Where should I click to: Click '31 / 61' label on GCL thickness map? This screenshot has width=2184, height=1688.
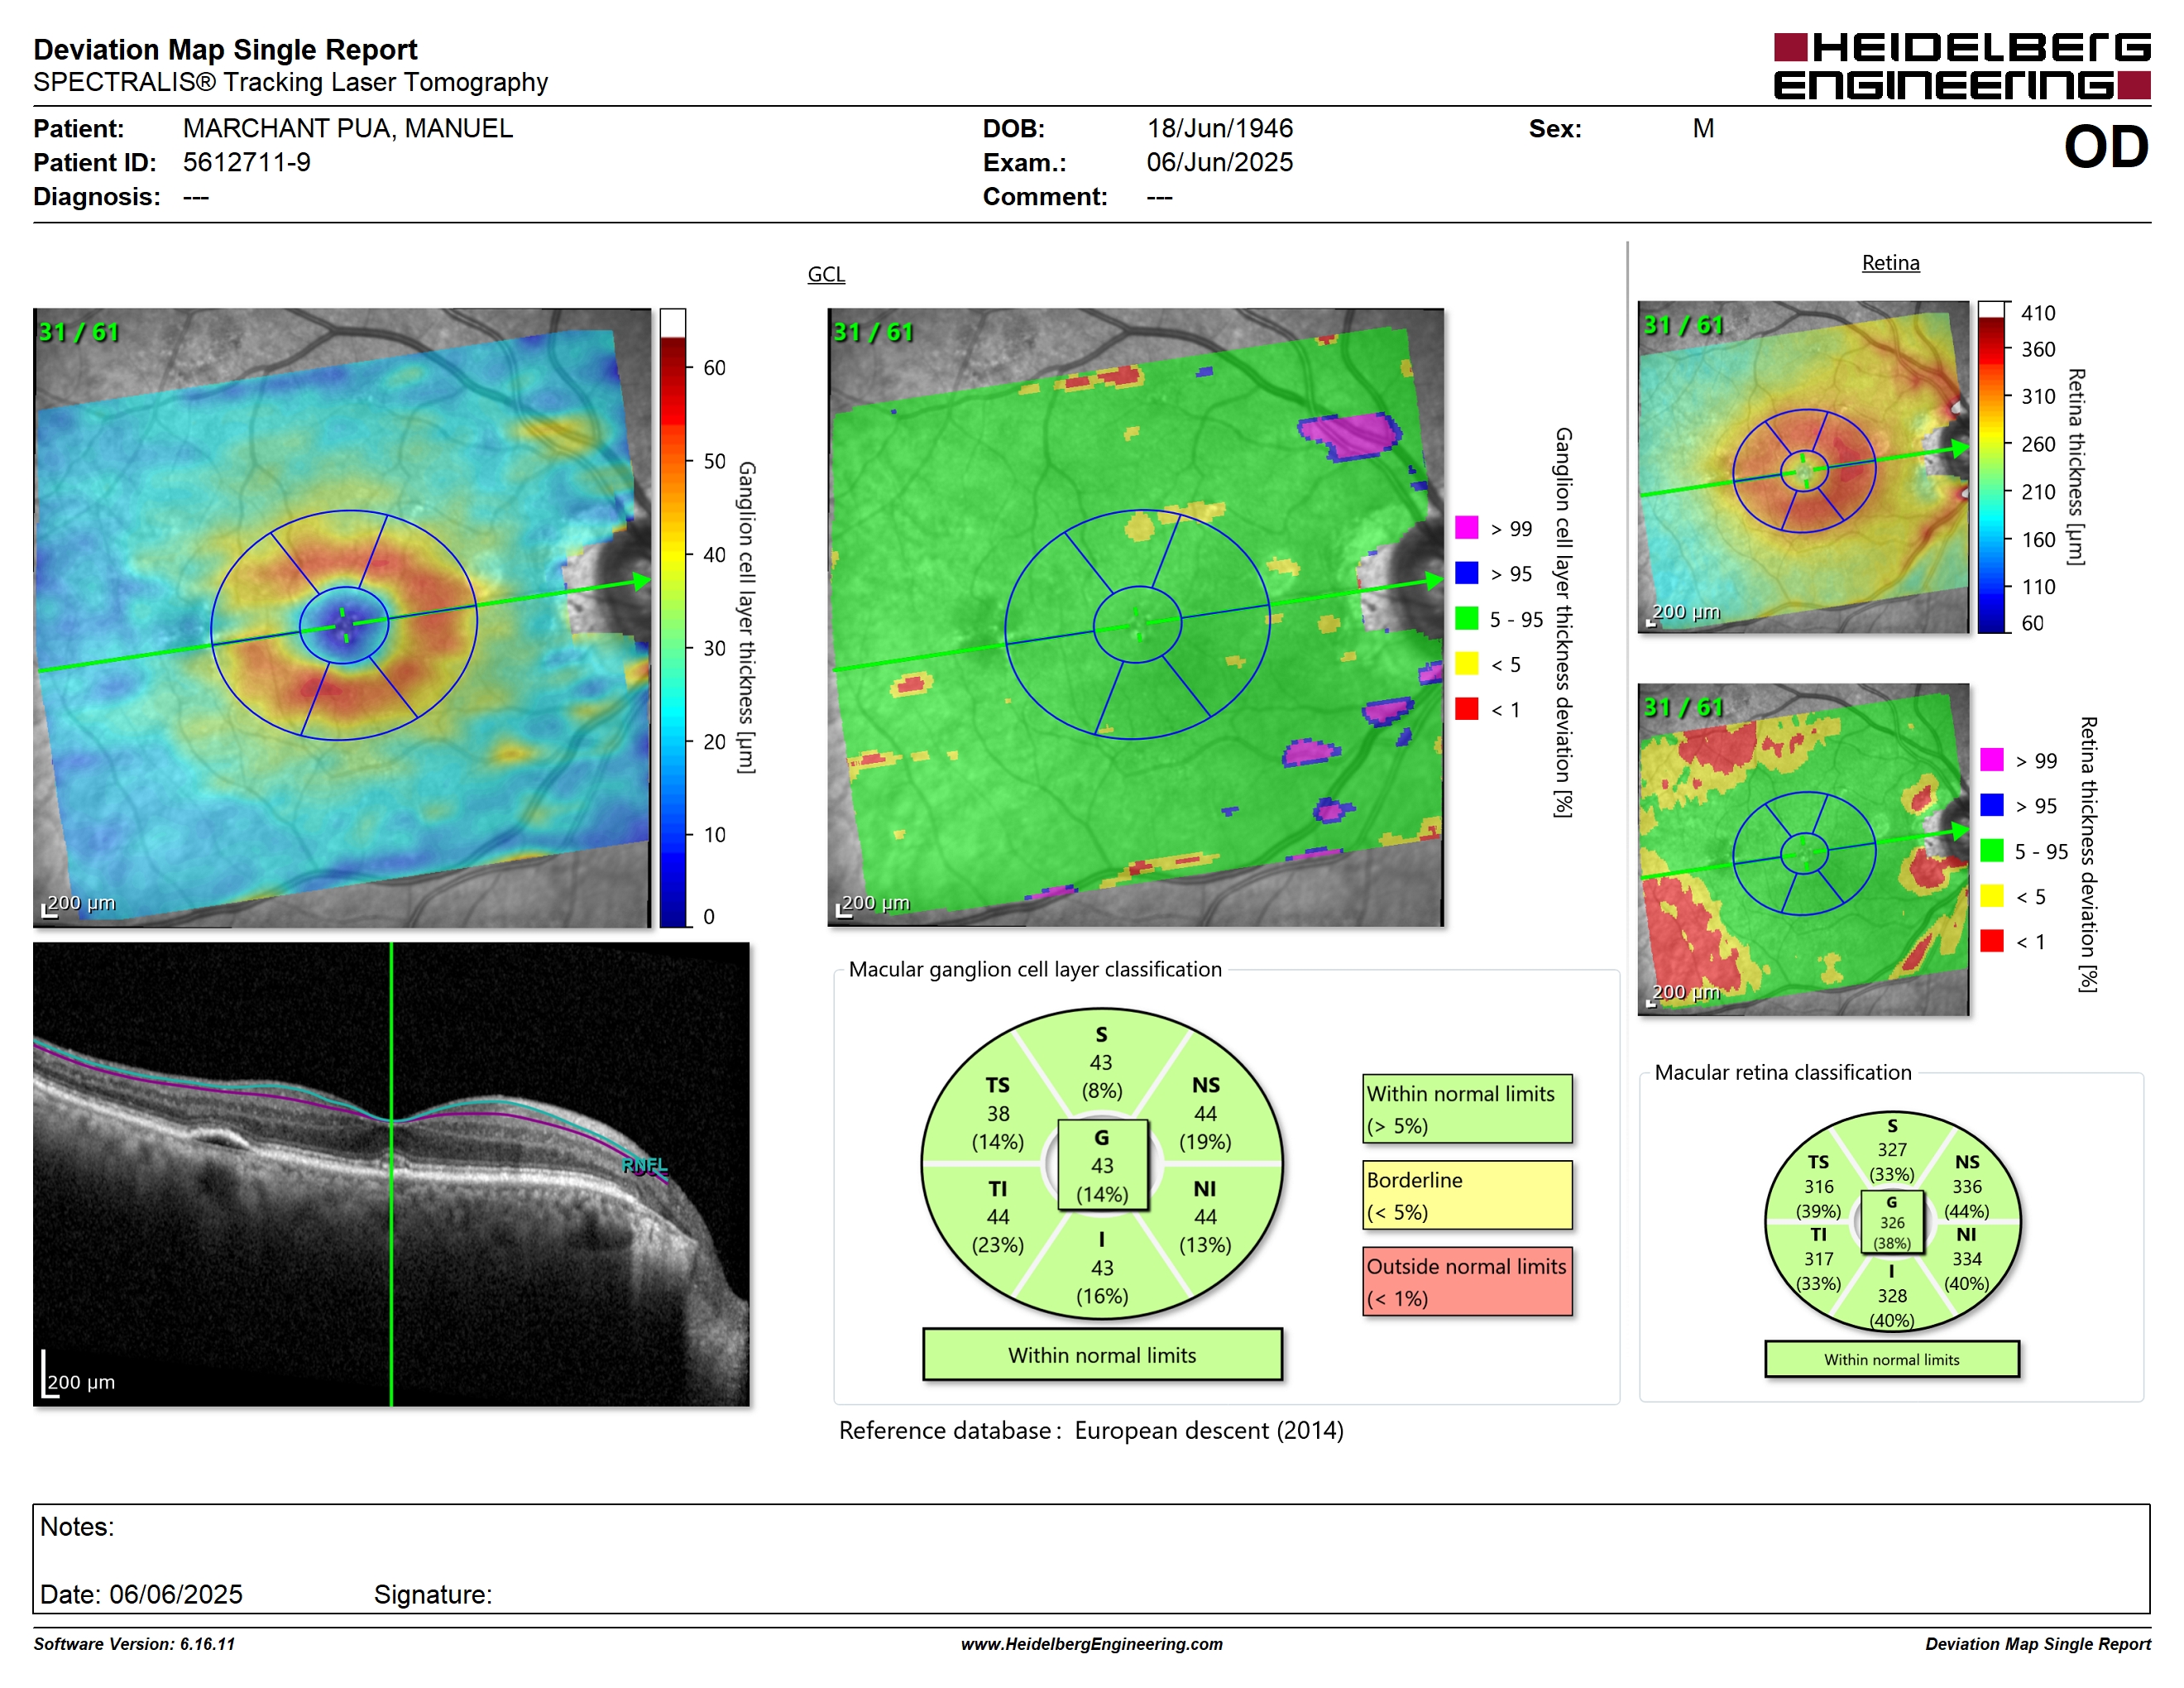pyautogui.click(x=79, y=332)
